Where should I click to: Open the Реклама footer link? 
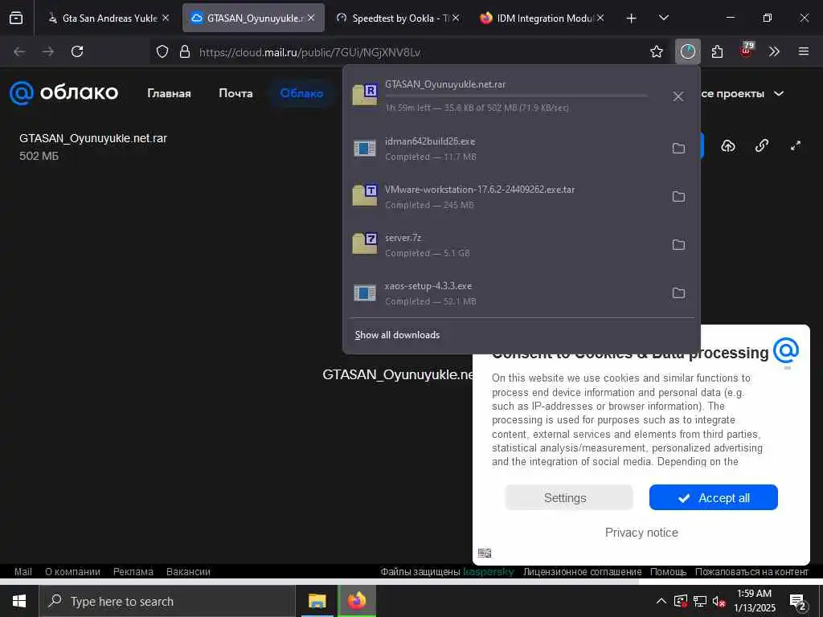133,572
